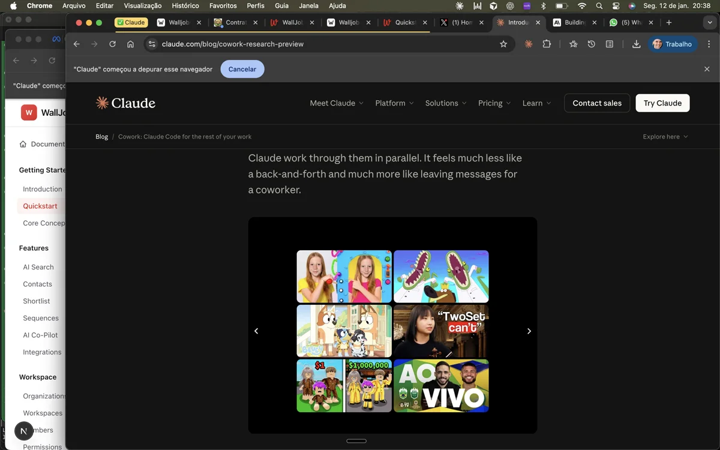Go to previous carousel slide arrow

pyautogui.click(x=256, y=331)
